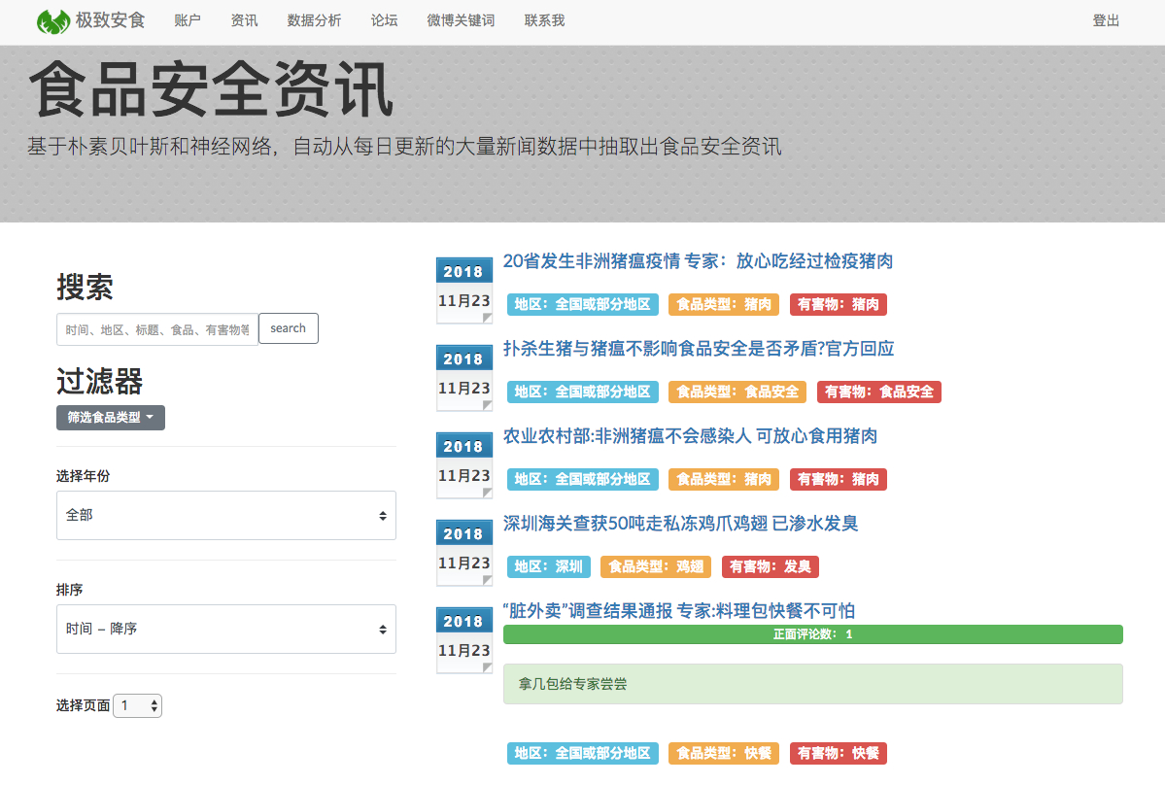Select the 联系我 menu item
This screenshot has width=1165, height=785.
pyautogui.click(x=545, y=20)
